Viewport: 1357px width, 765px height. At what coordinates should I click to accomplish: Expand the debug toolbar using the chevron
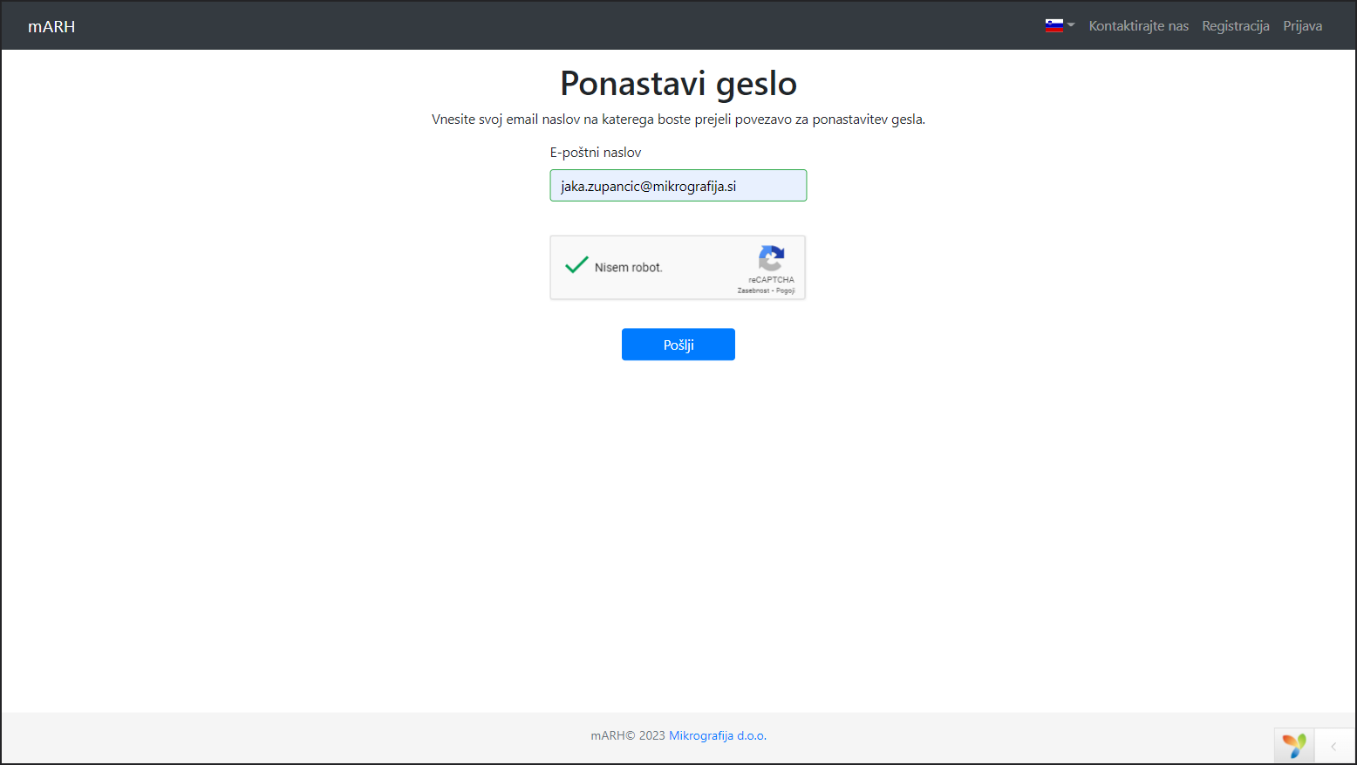pyautogui.click(x=1333, y=746)
